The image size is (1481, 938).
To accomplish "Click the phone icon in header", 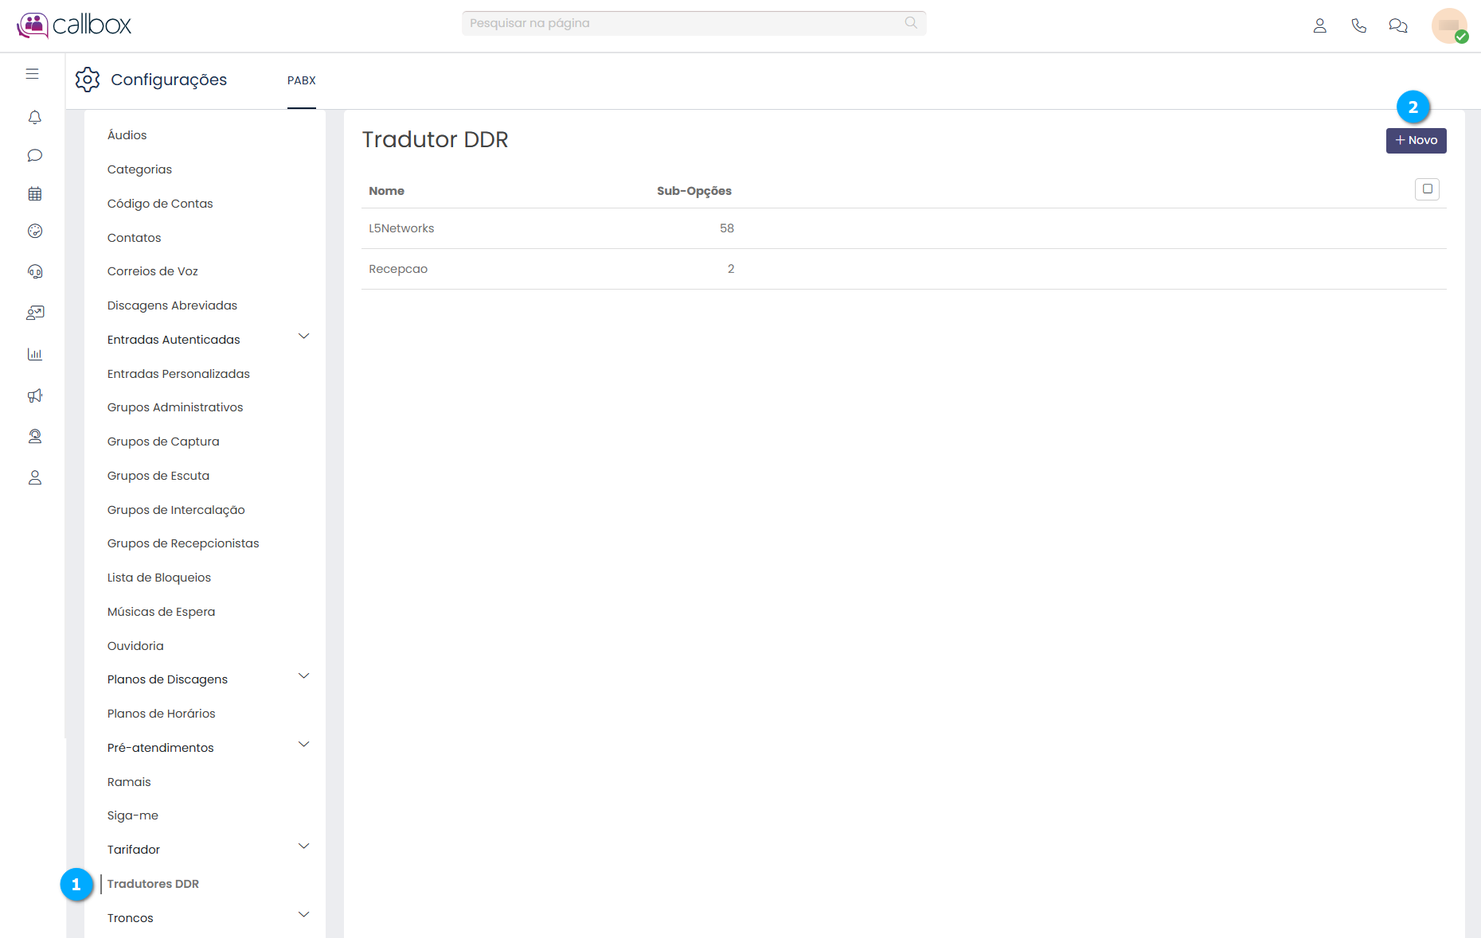I will coord(1358,25).
